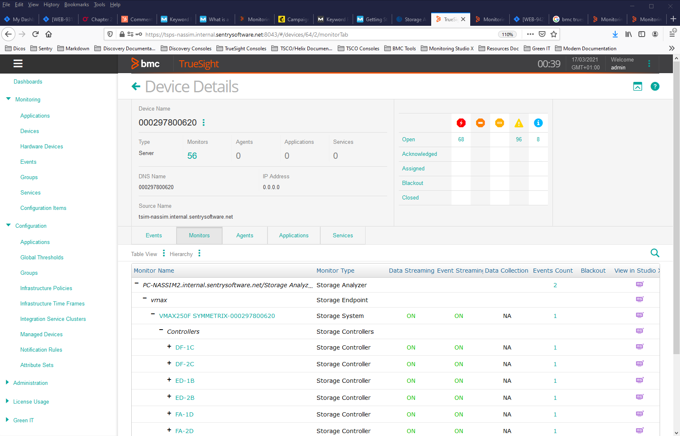Switch to Hierarchy view

pos(181,254)
